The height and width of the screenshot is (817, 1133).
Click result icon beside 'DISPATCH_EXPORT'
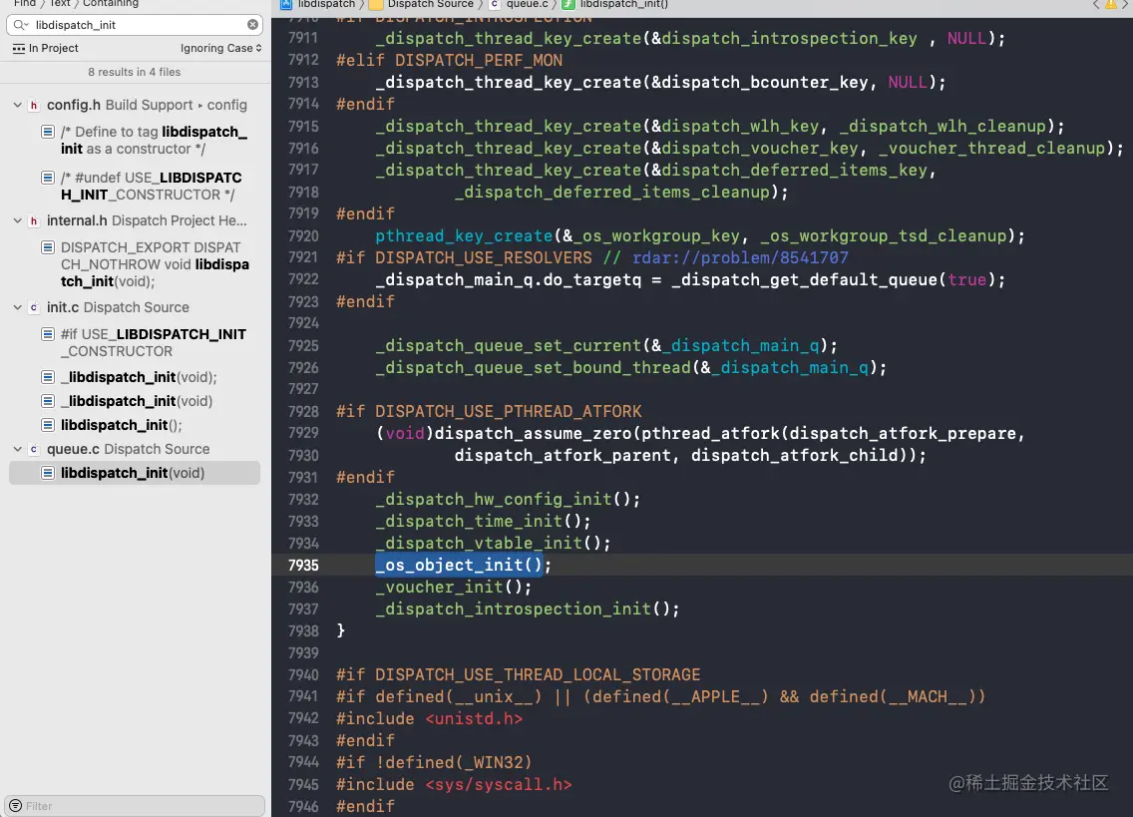[x=48, y=247]
